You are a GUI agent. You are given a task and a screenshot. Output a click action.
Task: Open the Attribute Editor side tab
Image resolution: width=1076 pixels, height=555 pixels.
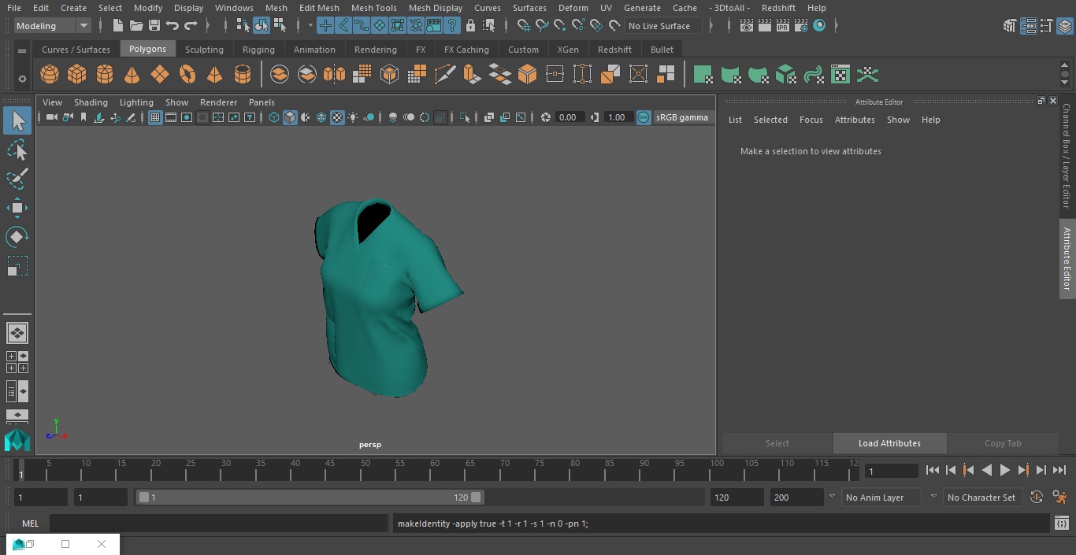pyautogui.click(x=1067, y=259)
